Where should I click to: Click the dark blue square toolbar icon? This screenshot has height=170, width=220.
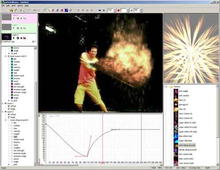point(66,10)
